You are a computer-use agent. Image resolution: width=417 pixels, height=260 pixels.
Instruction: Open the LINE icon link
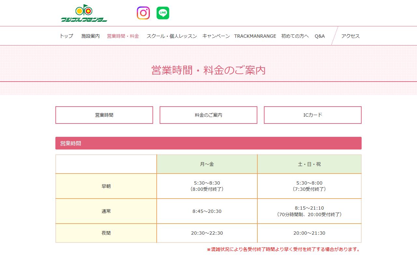click(163, 13)
